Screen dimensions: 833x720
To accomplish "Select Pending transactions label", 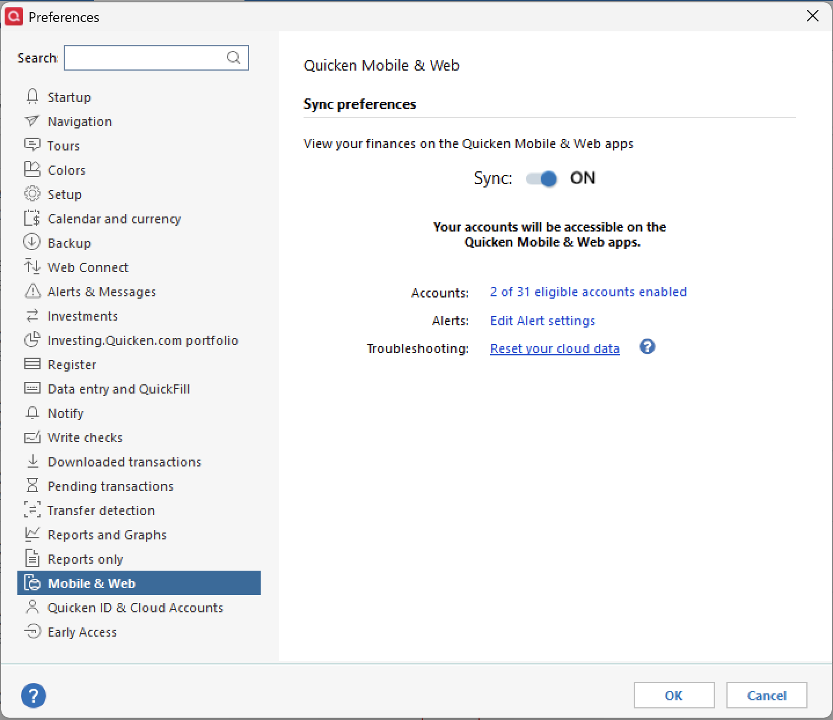I will point(111,486).
